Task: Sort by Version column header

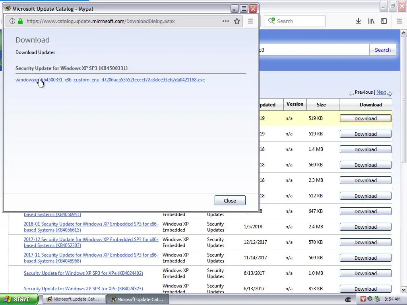Action: pos(295,104)
